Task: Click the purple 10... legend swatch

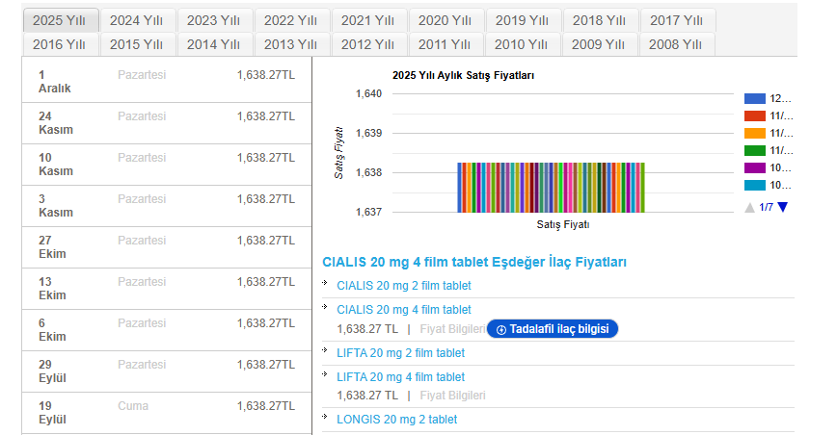Action: click(755, 168)
